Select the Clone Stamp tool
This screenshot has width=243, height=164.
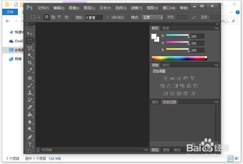[30, 93]
